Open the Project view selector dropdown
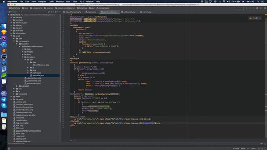This screenshot has height=150, width=267. (x=15, y=12)
